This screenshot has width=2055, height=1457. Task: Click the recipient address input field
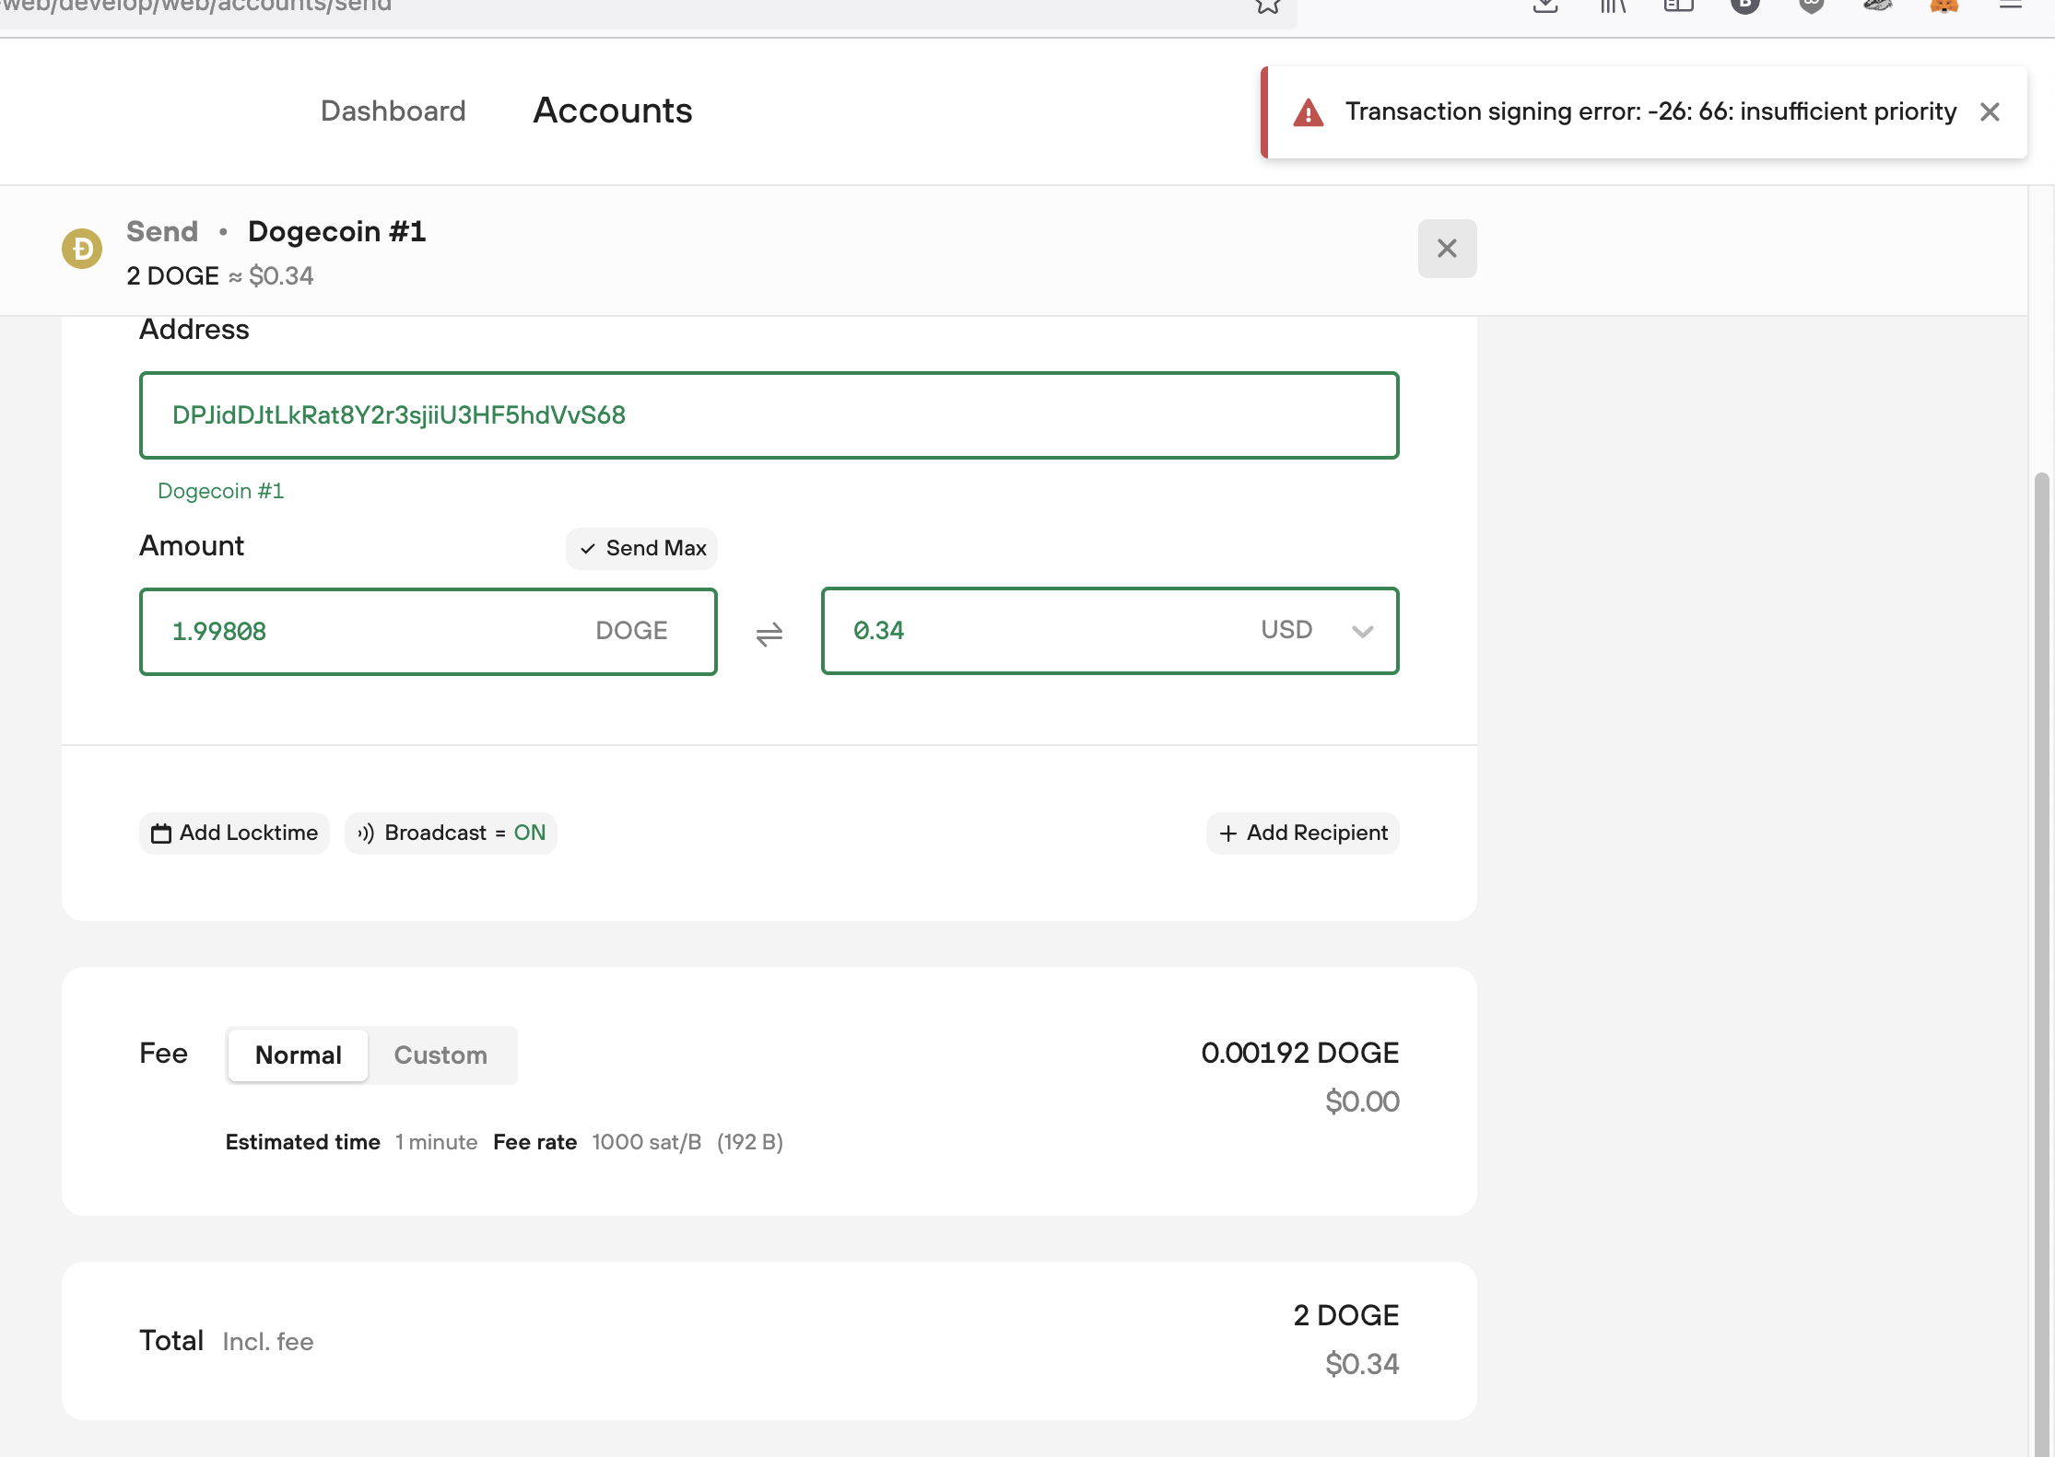pyautogui.click(x=769, y=415)
